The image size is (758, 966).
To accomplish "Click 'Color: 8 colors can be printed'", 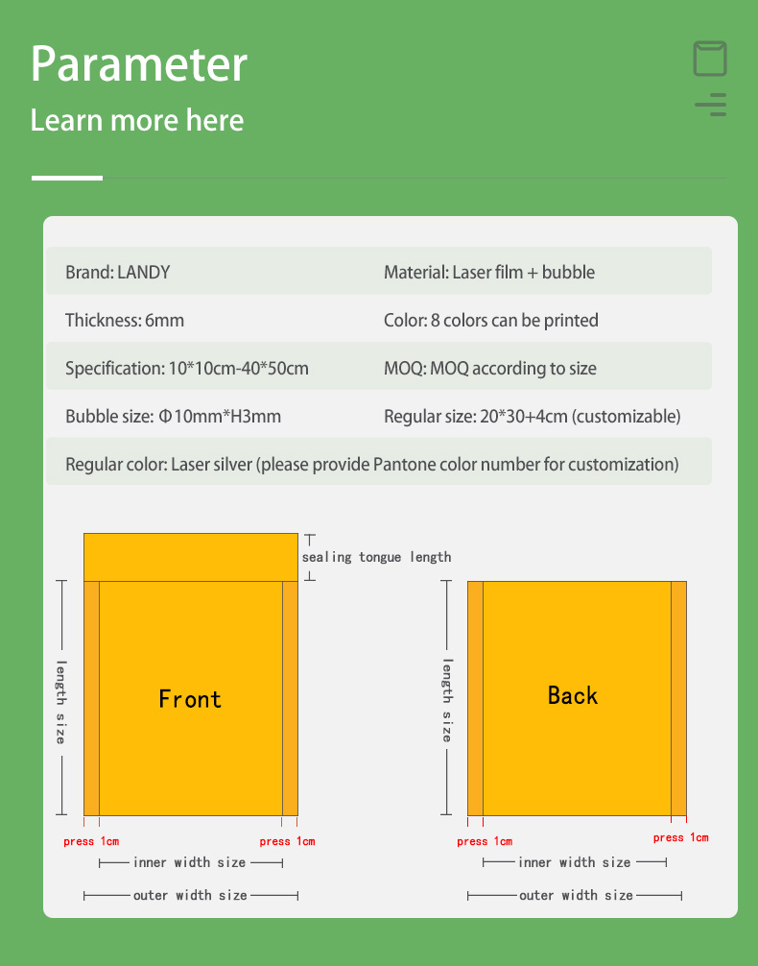I will coord(491,320).
